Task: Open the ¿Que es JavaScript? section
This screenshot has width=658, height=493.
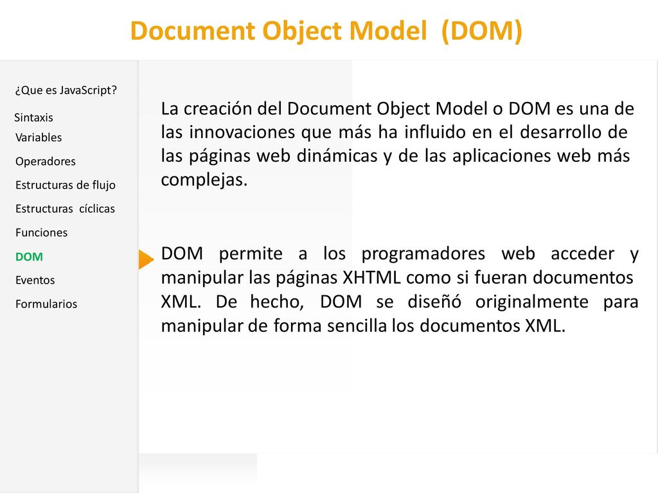Action: (x=66, y=90)
